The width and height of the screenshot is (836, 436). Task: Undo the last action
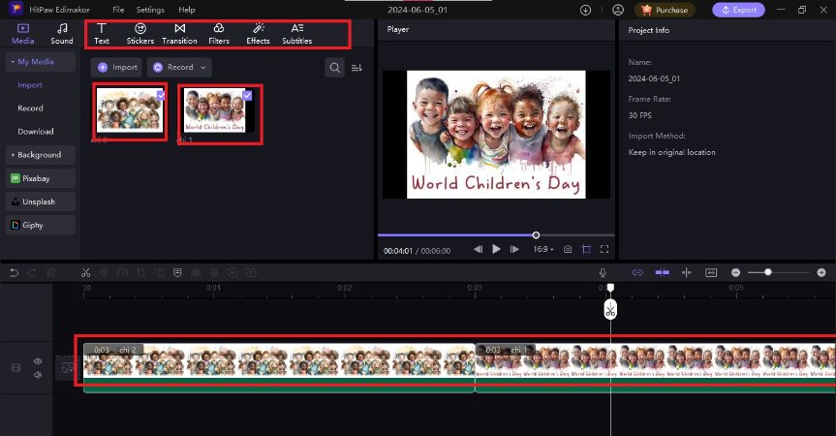coord(14,273)
